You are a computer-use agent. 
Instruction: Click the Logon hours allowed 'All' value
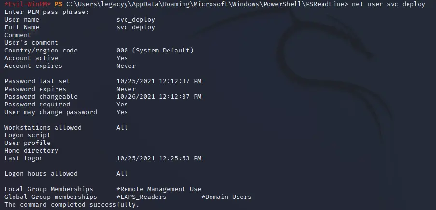[122, 174]
